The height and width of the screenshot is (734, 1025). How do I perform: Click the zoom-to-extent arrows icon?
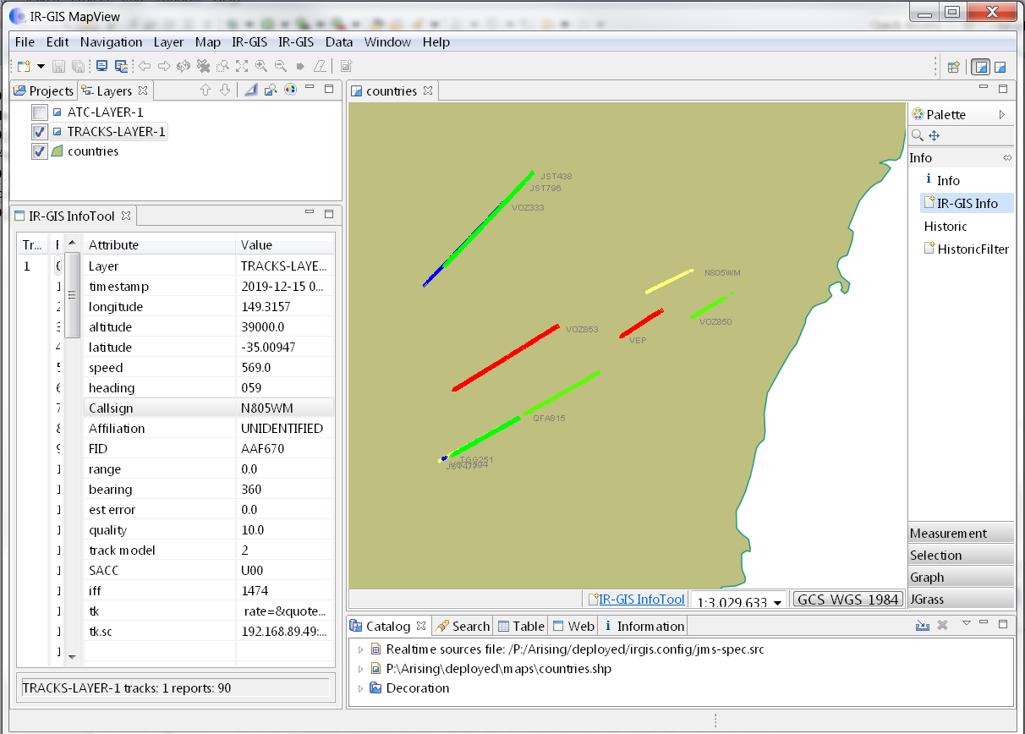tap(242, 66)
